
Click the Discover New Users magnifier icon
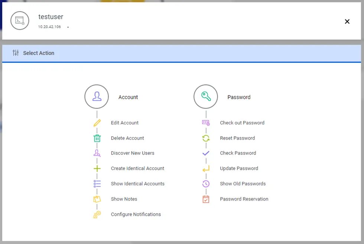pyautogui.click(x=97, y=153)
